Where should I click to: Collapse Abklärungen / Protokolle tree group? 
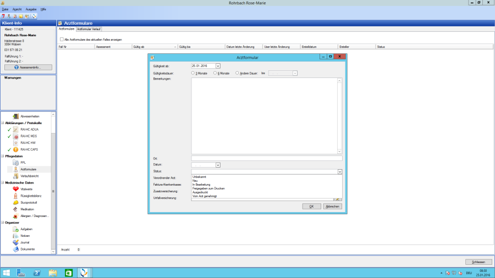3,123
